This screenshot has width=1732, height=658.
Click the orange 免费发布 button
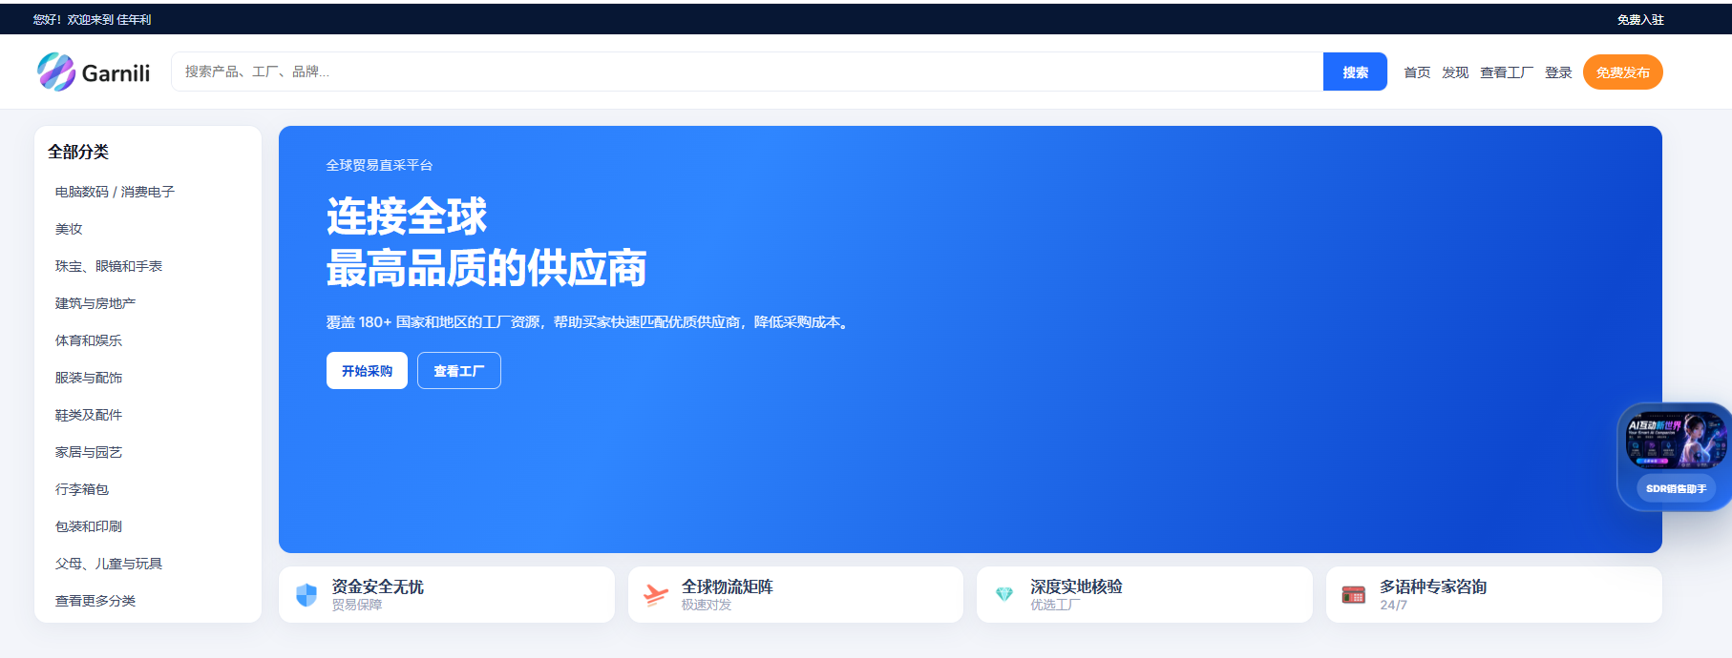click(x=1623, y=72)
